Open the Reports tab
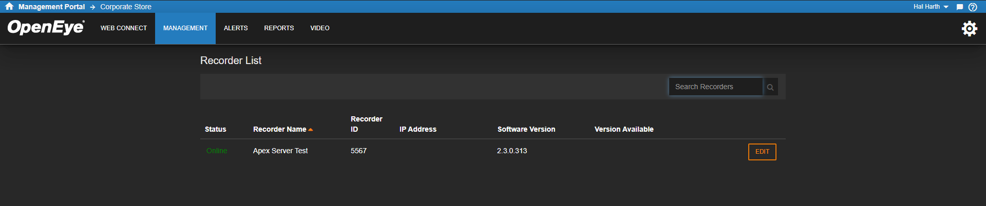The height and width of the screenshot is (206, 986). pos(279,28)
